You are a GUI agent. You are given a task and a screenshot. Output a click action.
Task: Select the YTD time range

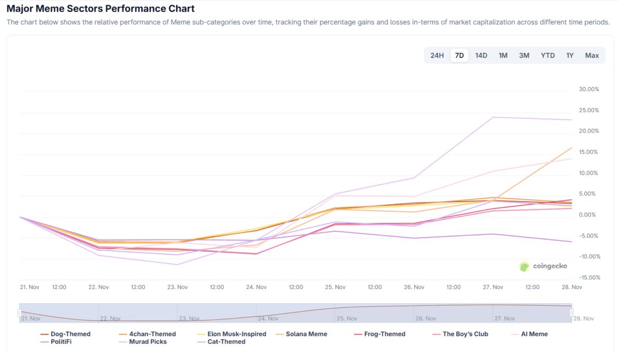[x=548, y=56]
